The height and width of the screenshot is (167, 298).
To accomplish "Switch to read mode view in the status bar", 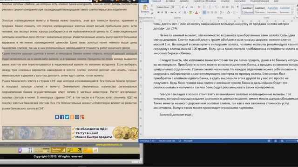I will pos(269,141).
